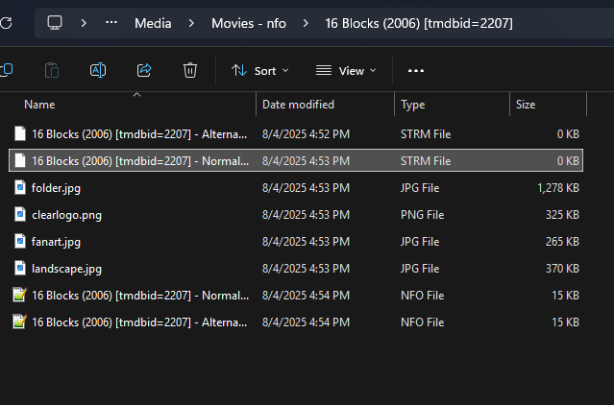Open the Sort dropdown menu
This screenshot has width=614, height=405.
coord(259,70)
